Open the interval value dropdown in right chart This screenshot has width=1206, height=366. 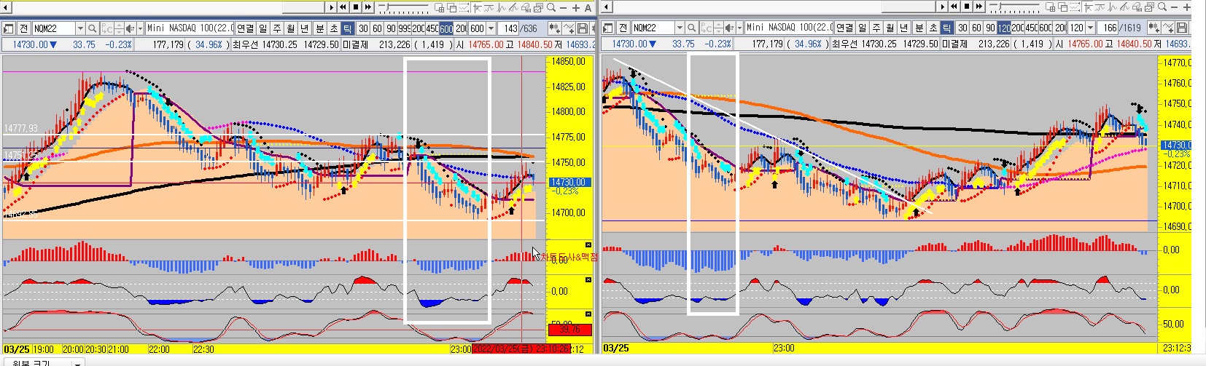pyautogui.click(x=1090, y=28)
